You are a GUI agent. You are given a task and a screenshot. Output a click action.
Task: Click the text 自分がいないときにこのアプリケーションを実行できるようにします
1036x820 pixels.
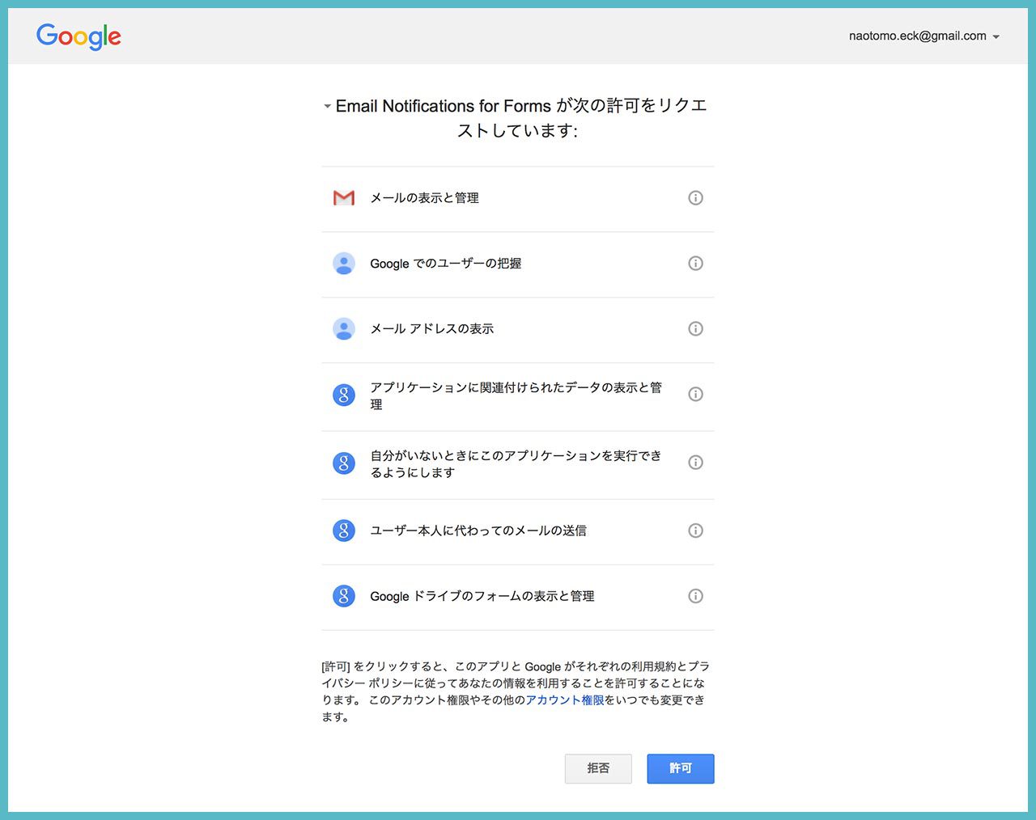(x=516, y=463)
